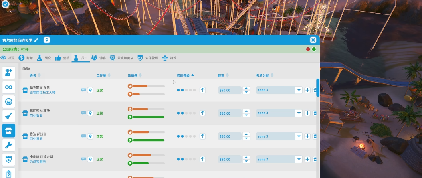422x178 pixels.
Task: Add roster with plus for 玛丽索 约翰斯
Action: click(x=307, y=113)
